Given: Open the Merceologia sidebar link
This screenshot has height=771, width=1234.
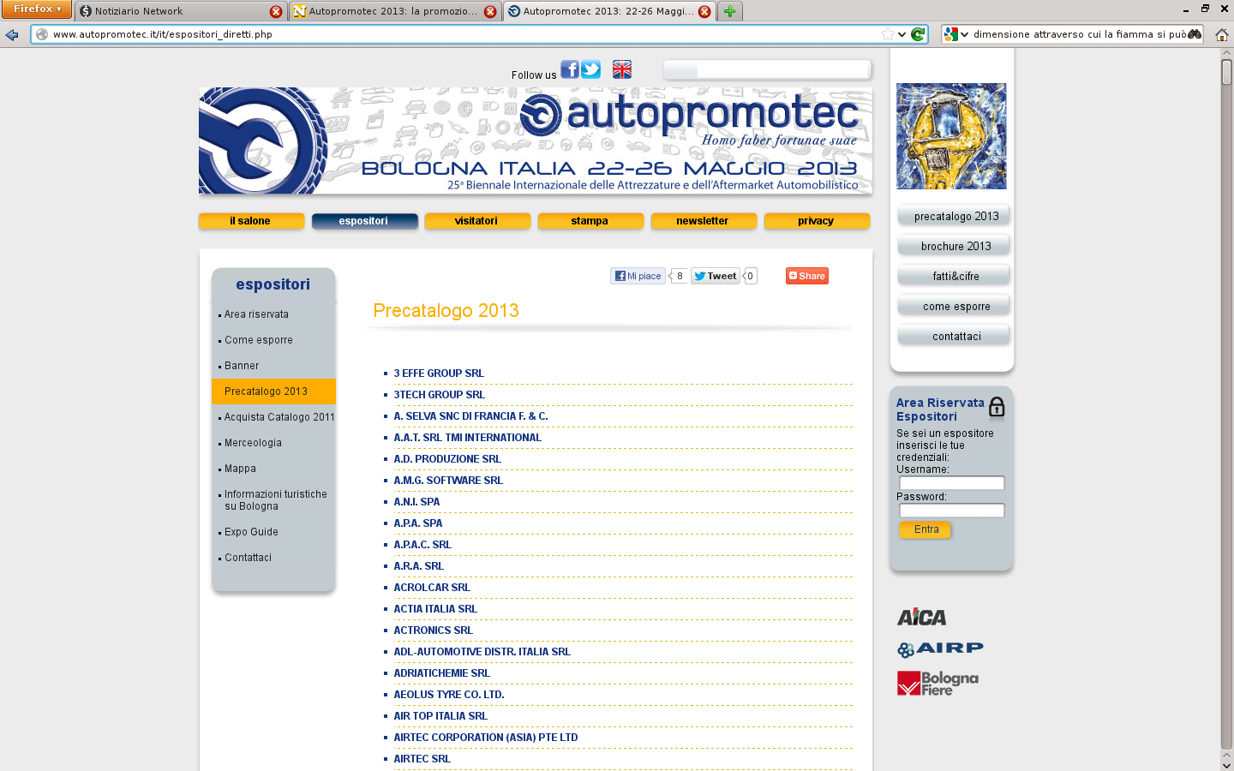Looking at the screenshot, I should 253,443.
